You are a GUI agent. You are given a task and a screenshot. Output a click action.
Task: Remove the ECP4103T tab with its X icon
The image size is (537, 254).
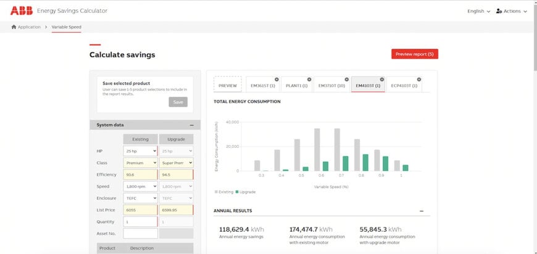click(419, 80)
